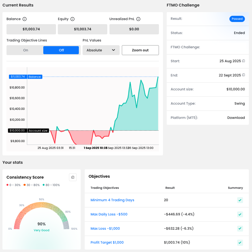Click the Consistency Score gauge at 90%
Image resolution: width=252 pixels, height=252 pixels.
coord(42,224)
